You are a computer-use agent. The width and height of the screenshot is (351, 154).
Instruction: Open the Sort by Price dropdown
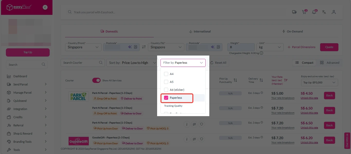[x=132, y=63]
